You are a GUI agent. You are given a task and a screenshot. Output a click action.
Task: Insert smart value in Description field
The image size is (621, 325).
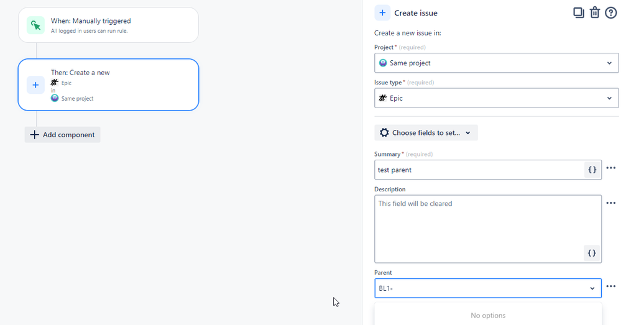coord(592,253)
